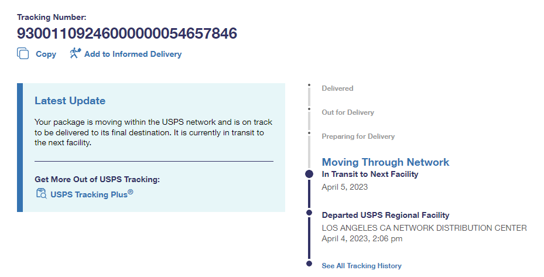Select the Out for Delivery status label
This screenshot has width=544, height=277.
point(348,112)
